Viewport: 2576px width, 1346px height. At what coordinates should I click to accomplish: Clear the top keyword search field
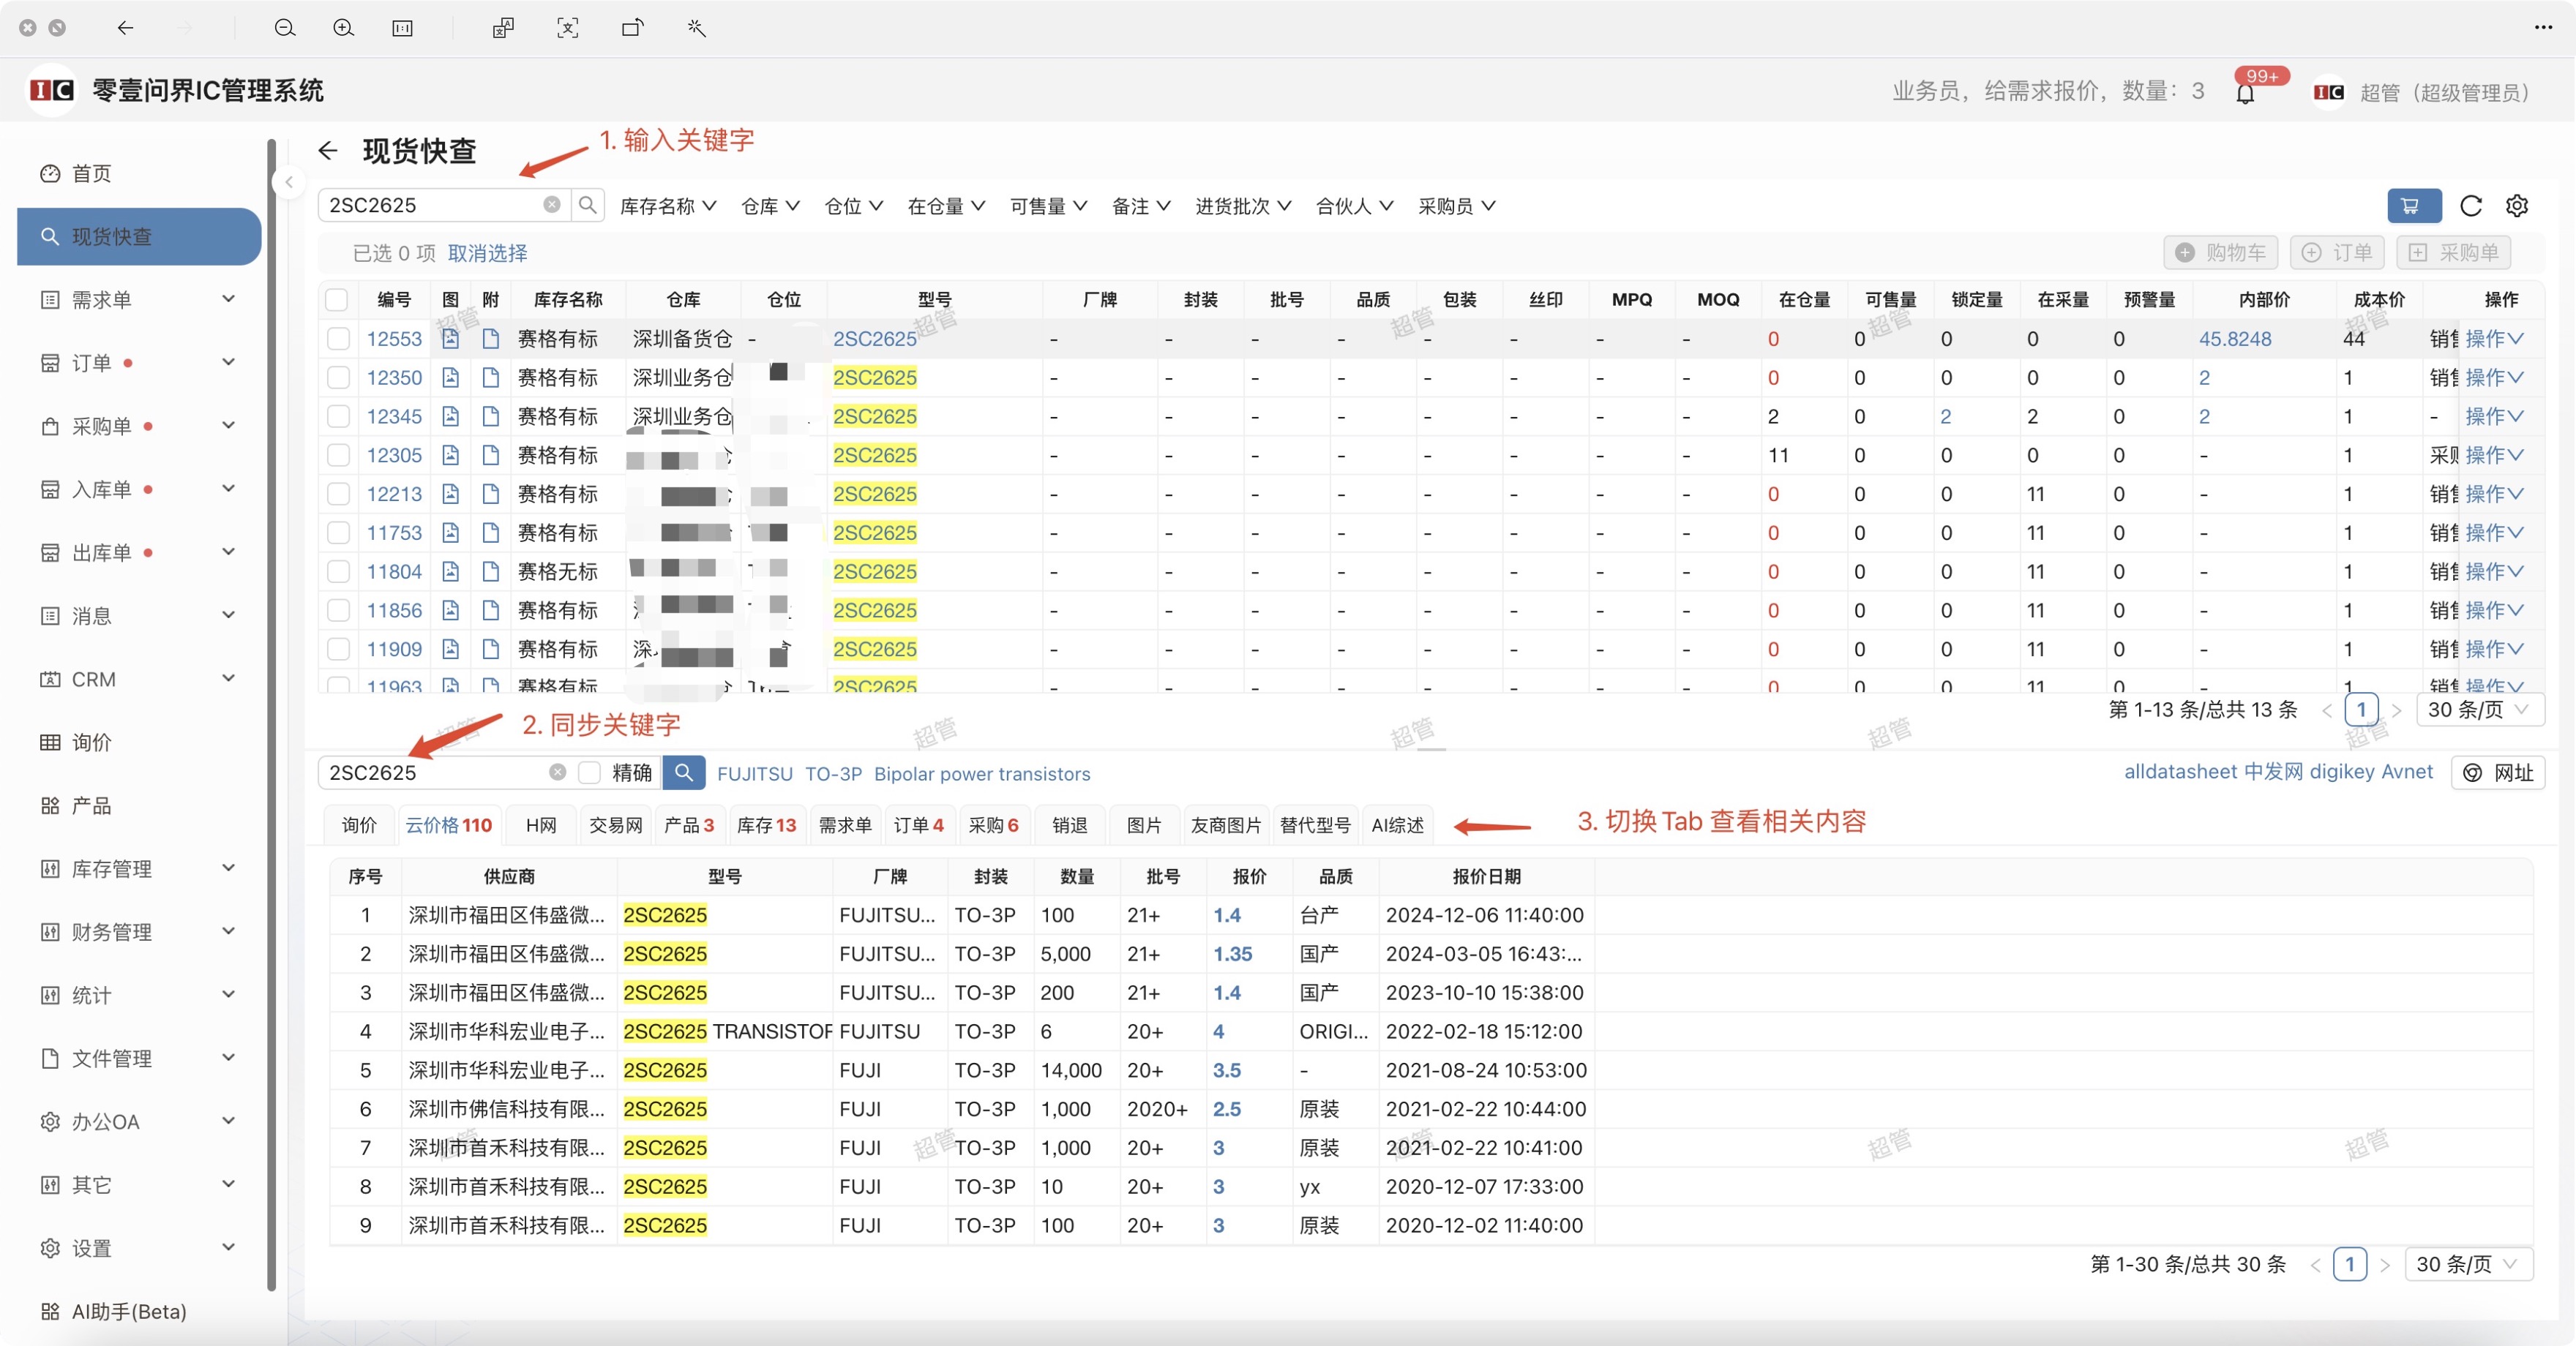[x=551, y=205]
